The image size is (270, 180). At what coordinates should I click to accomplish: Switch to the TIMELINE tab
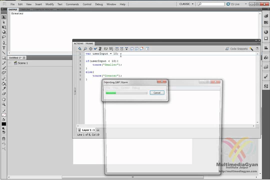[25, 10]
